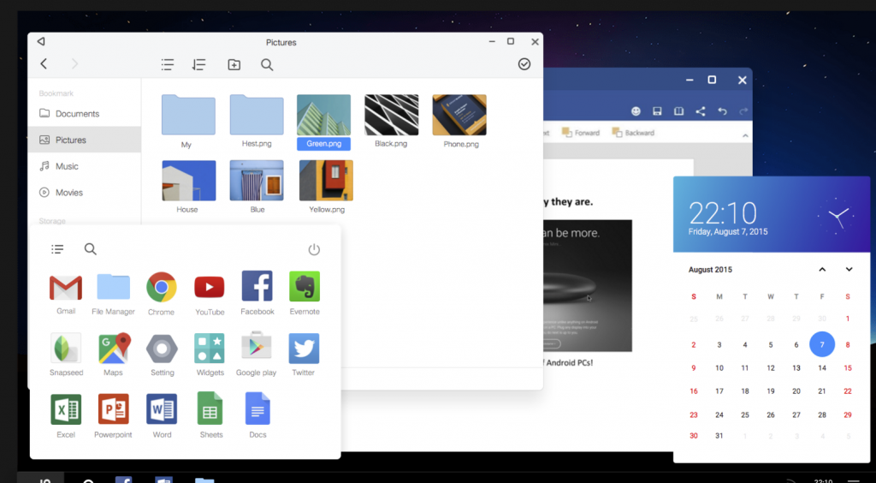Screen dimensions: 876x483
Task: Click the product image in the document
Action: click(x=587, y=286)
